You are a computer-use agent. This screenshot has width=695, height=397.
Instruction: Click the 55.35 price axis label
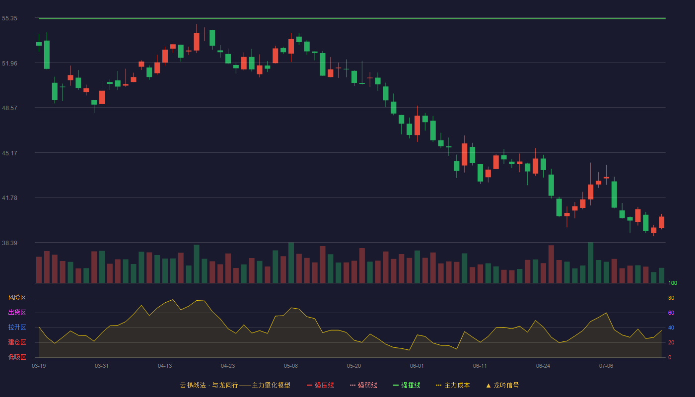(x=9, y=18)
